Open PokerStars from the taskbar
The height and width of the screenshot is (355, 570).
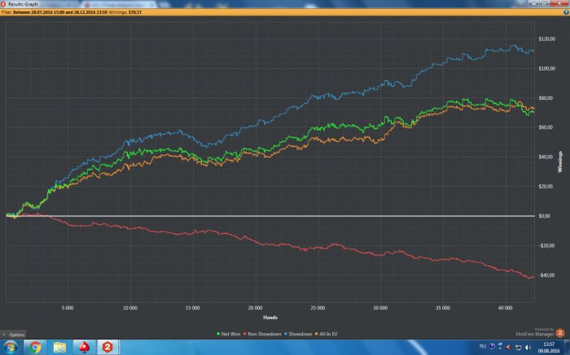[84, 348]
